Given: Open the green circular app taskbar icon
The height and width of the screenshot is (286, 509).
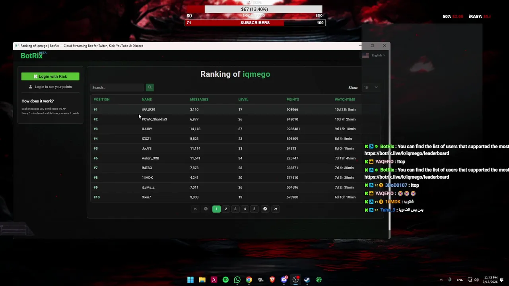Looking at the screenshot, I should pyautogui.click(x=319, y=280).
